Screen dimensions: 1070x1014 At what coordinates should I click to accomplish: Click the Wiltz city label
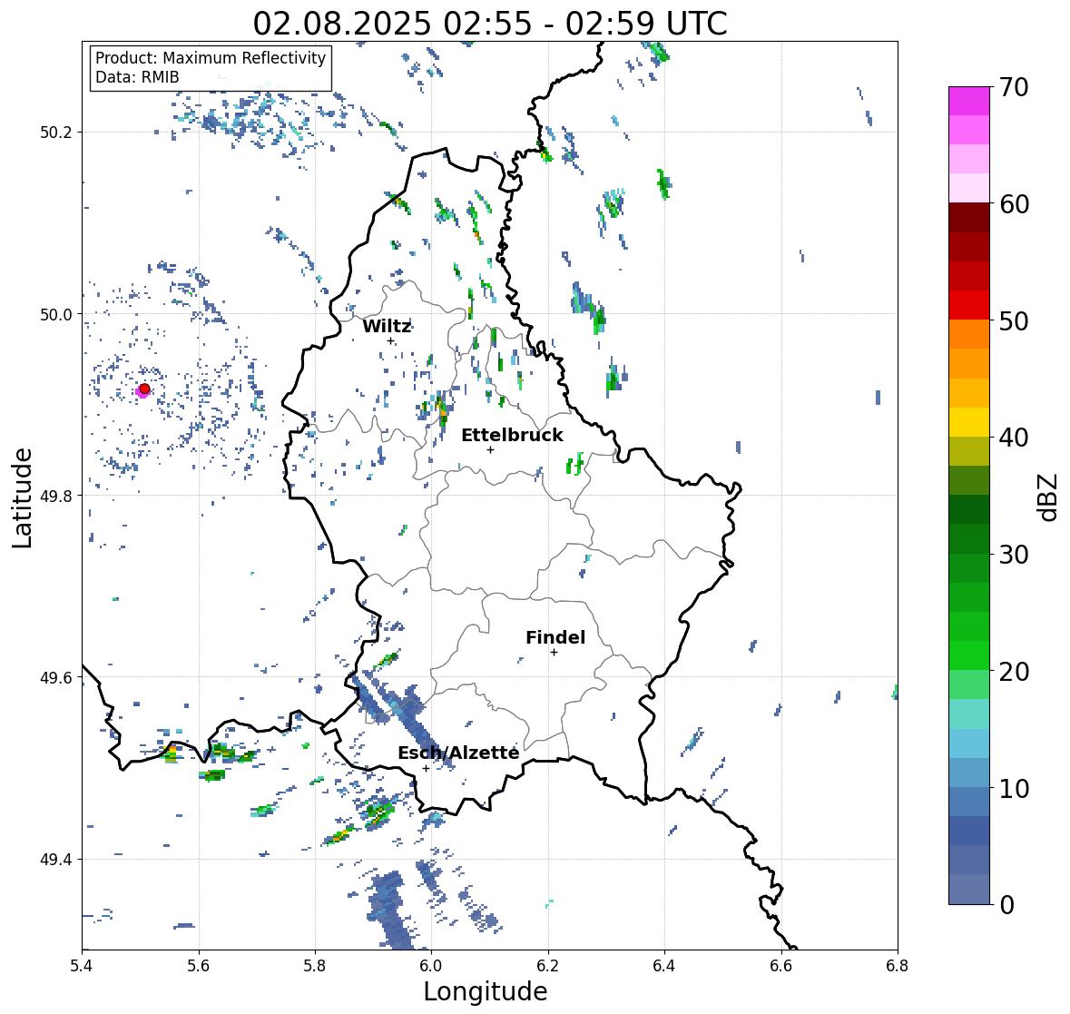[387, 326]
